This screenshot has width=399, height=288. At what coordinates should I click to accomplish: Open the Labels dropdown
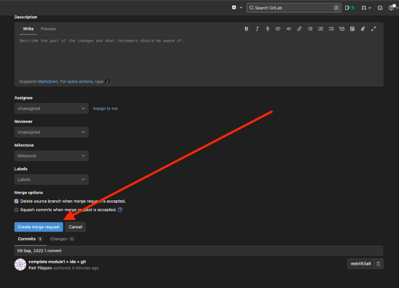point(51,180)
